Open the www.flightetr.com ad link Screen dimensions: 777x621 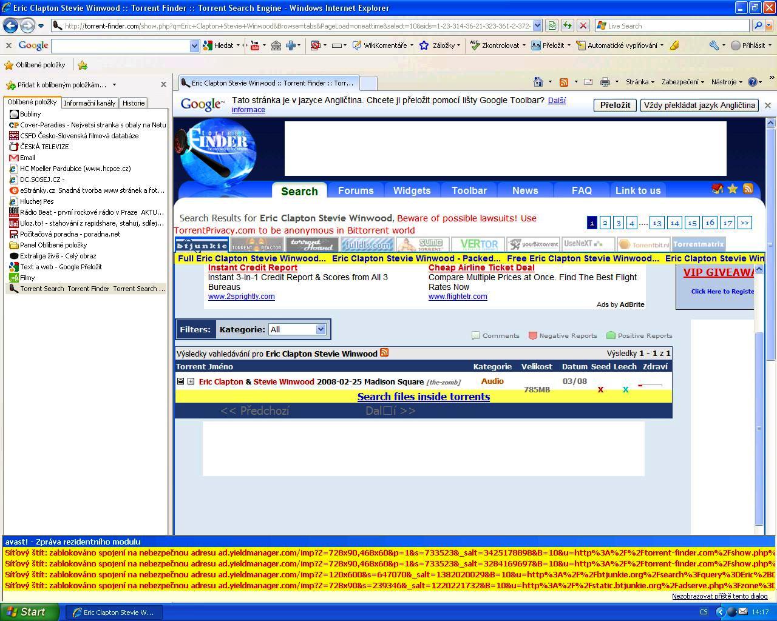point(458,297)
